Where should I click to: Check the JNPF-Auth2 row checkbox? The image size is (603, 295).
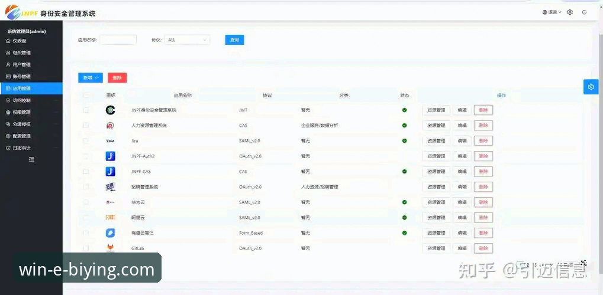point(86,156)
